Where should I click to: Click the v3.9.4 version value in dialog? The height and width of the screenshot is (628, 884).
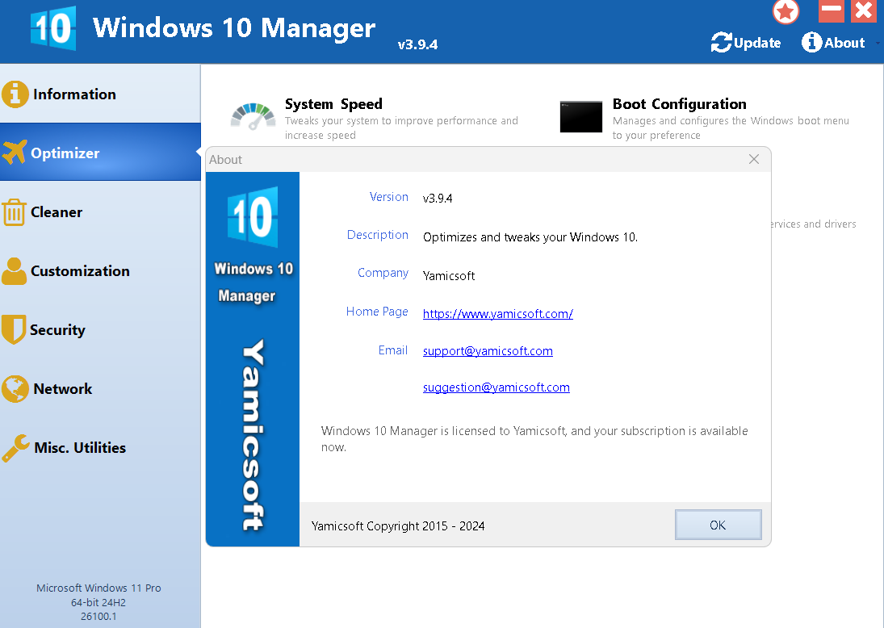click(438, 199)
